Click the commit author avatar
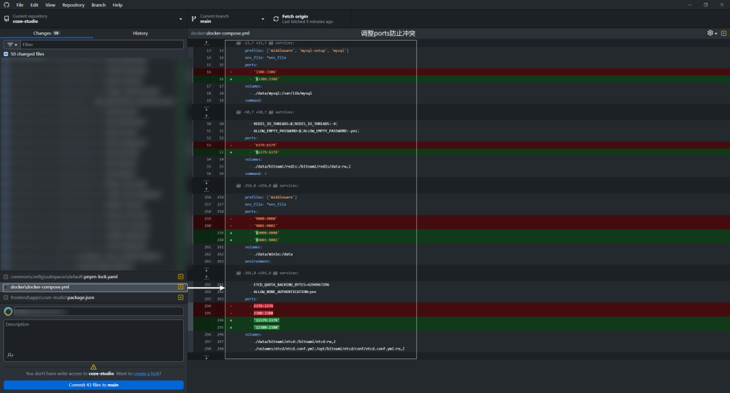Viewport: 730px width, 393px height. pos(8,311)
